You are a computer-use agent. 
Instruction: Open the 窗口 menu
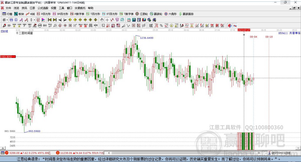[x=69, y=8]
